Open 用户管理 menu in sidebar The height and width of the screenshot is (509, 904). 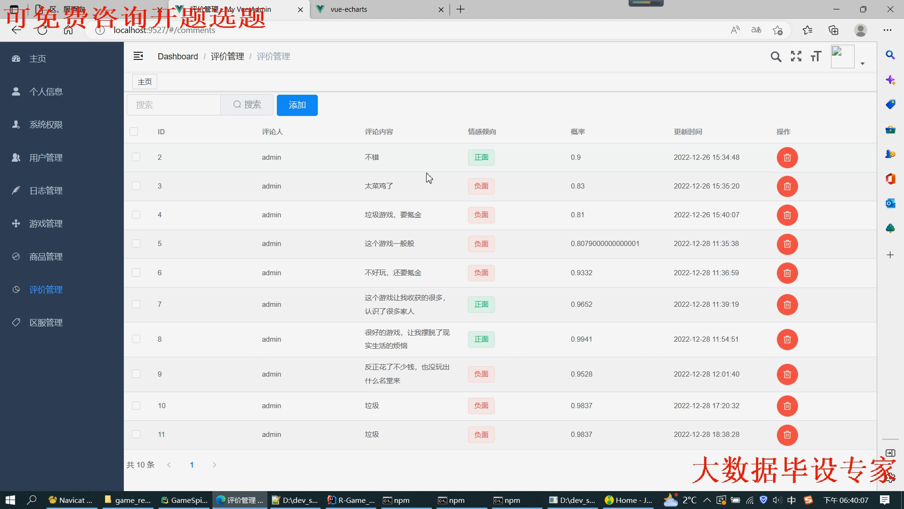(46, 157)
